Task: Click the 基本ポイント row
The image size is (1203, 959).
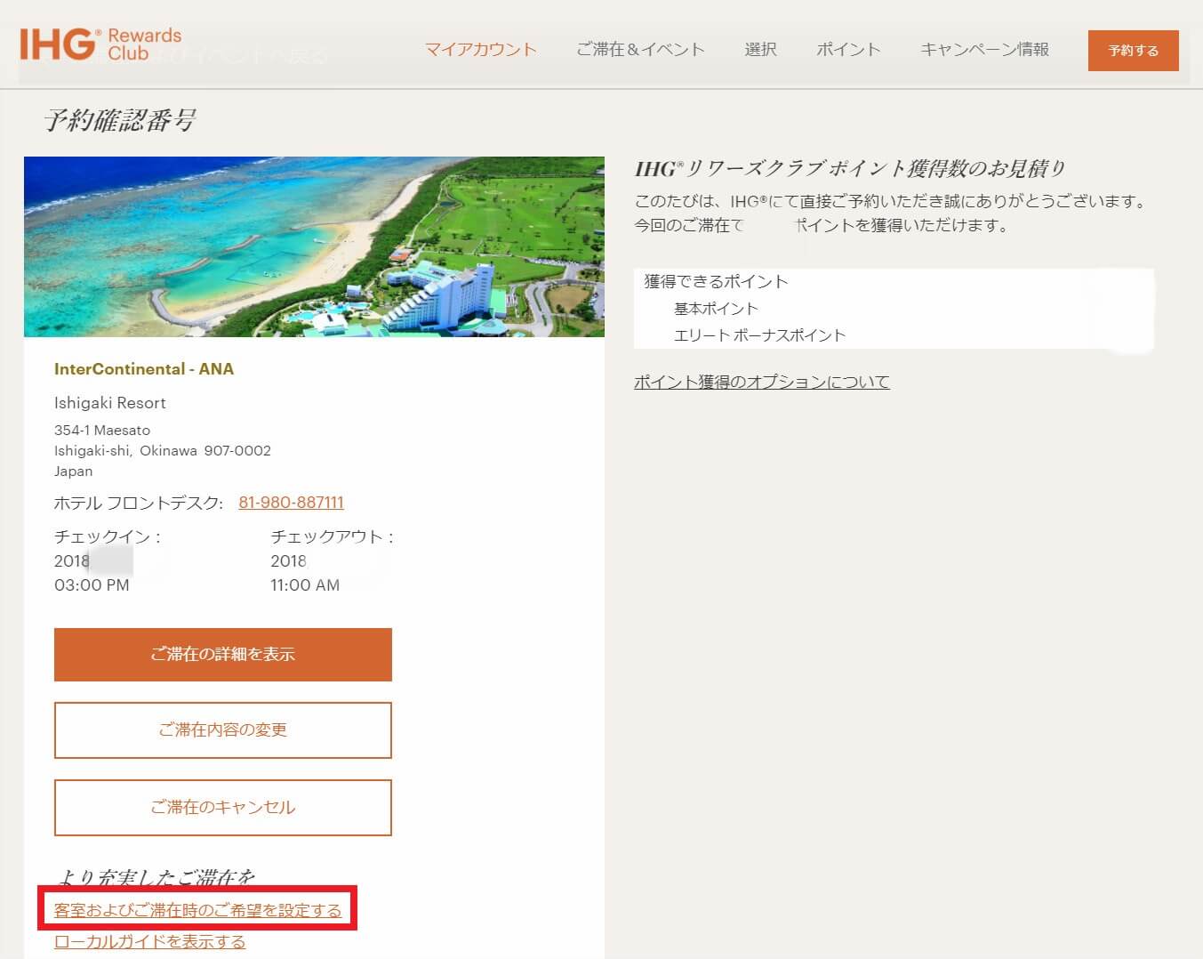Action: (716, 309)
